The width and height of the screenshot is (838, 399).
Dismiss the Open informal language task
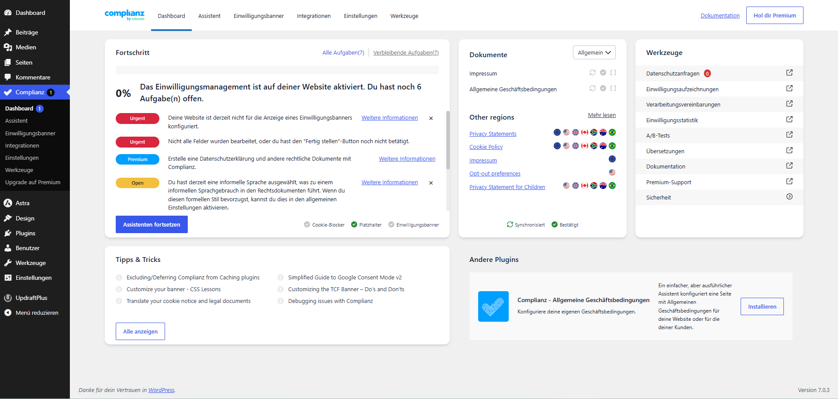tap(431, 183)
